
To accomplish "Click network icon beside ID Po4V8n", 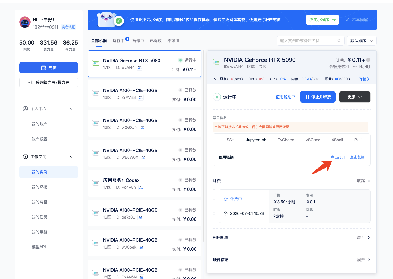I will point(141,188).
